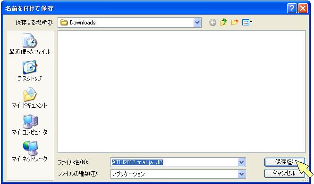The image size is (314, 184).
Task: Open the Recent Files (最近使ったファイル) shortcut
Action: (30, 44)
